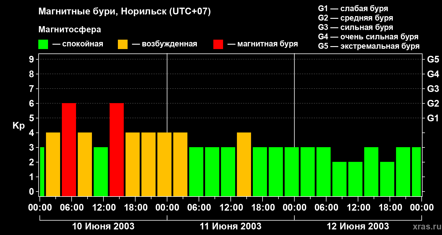The width and height of the screenshot is (442, 235).
Task: Click the '— магнитная буря' legend label
Action: 263,44
